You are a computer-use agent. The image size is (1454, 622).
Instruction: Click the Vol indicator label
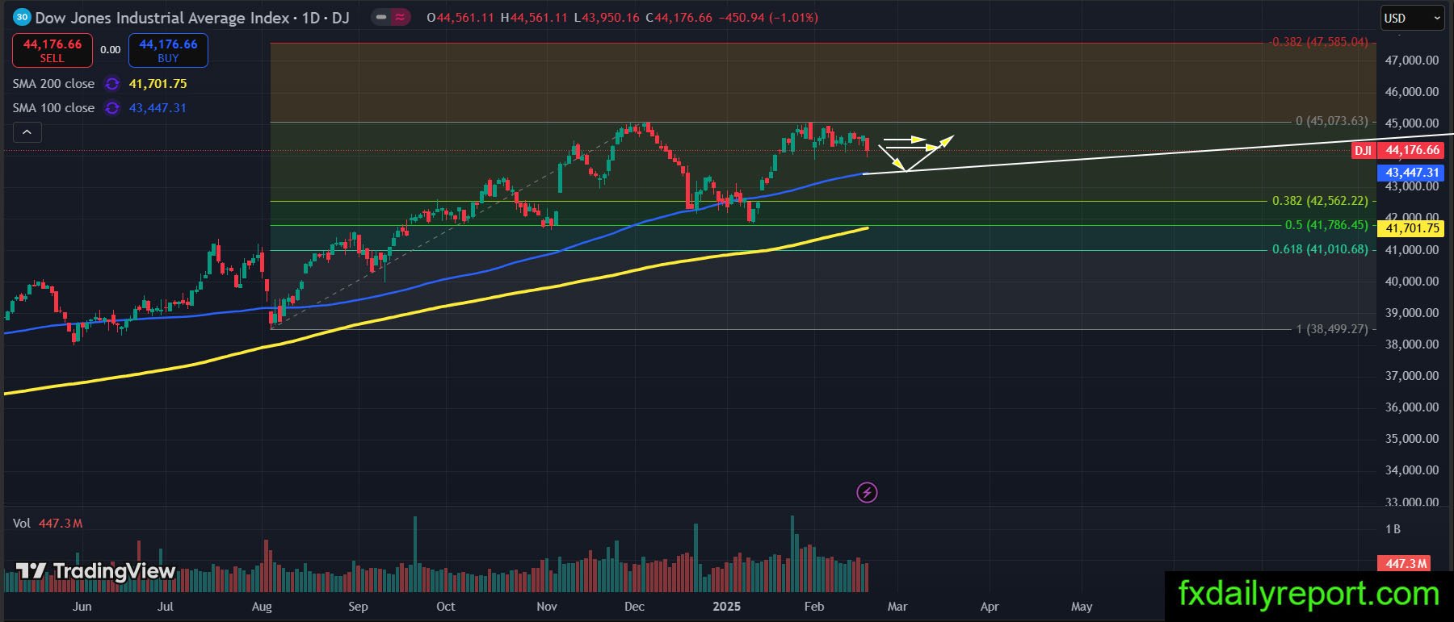tap(22, 524)
